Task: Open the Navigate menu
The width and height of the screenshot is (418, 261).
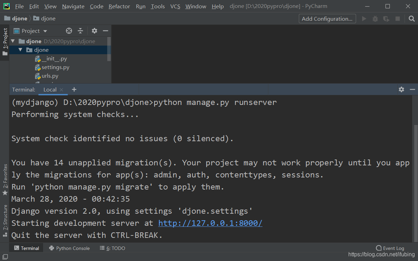Action: tap(73, 6)
